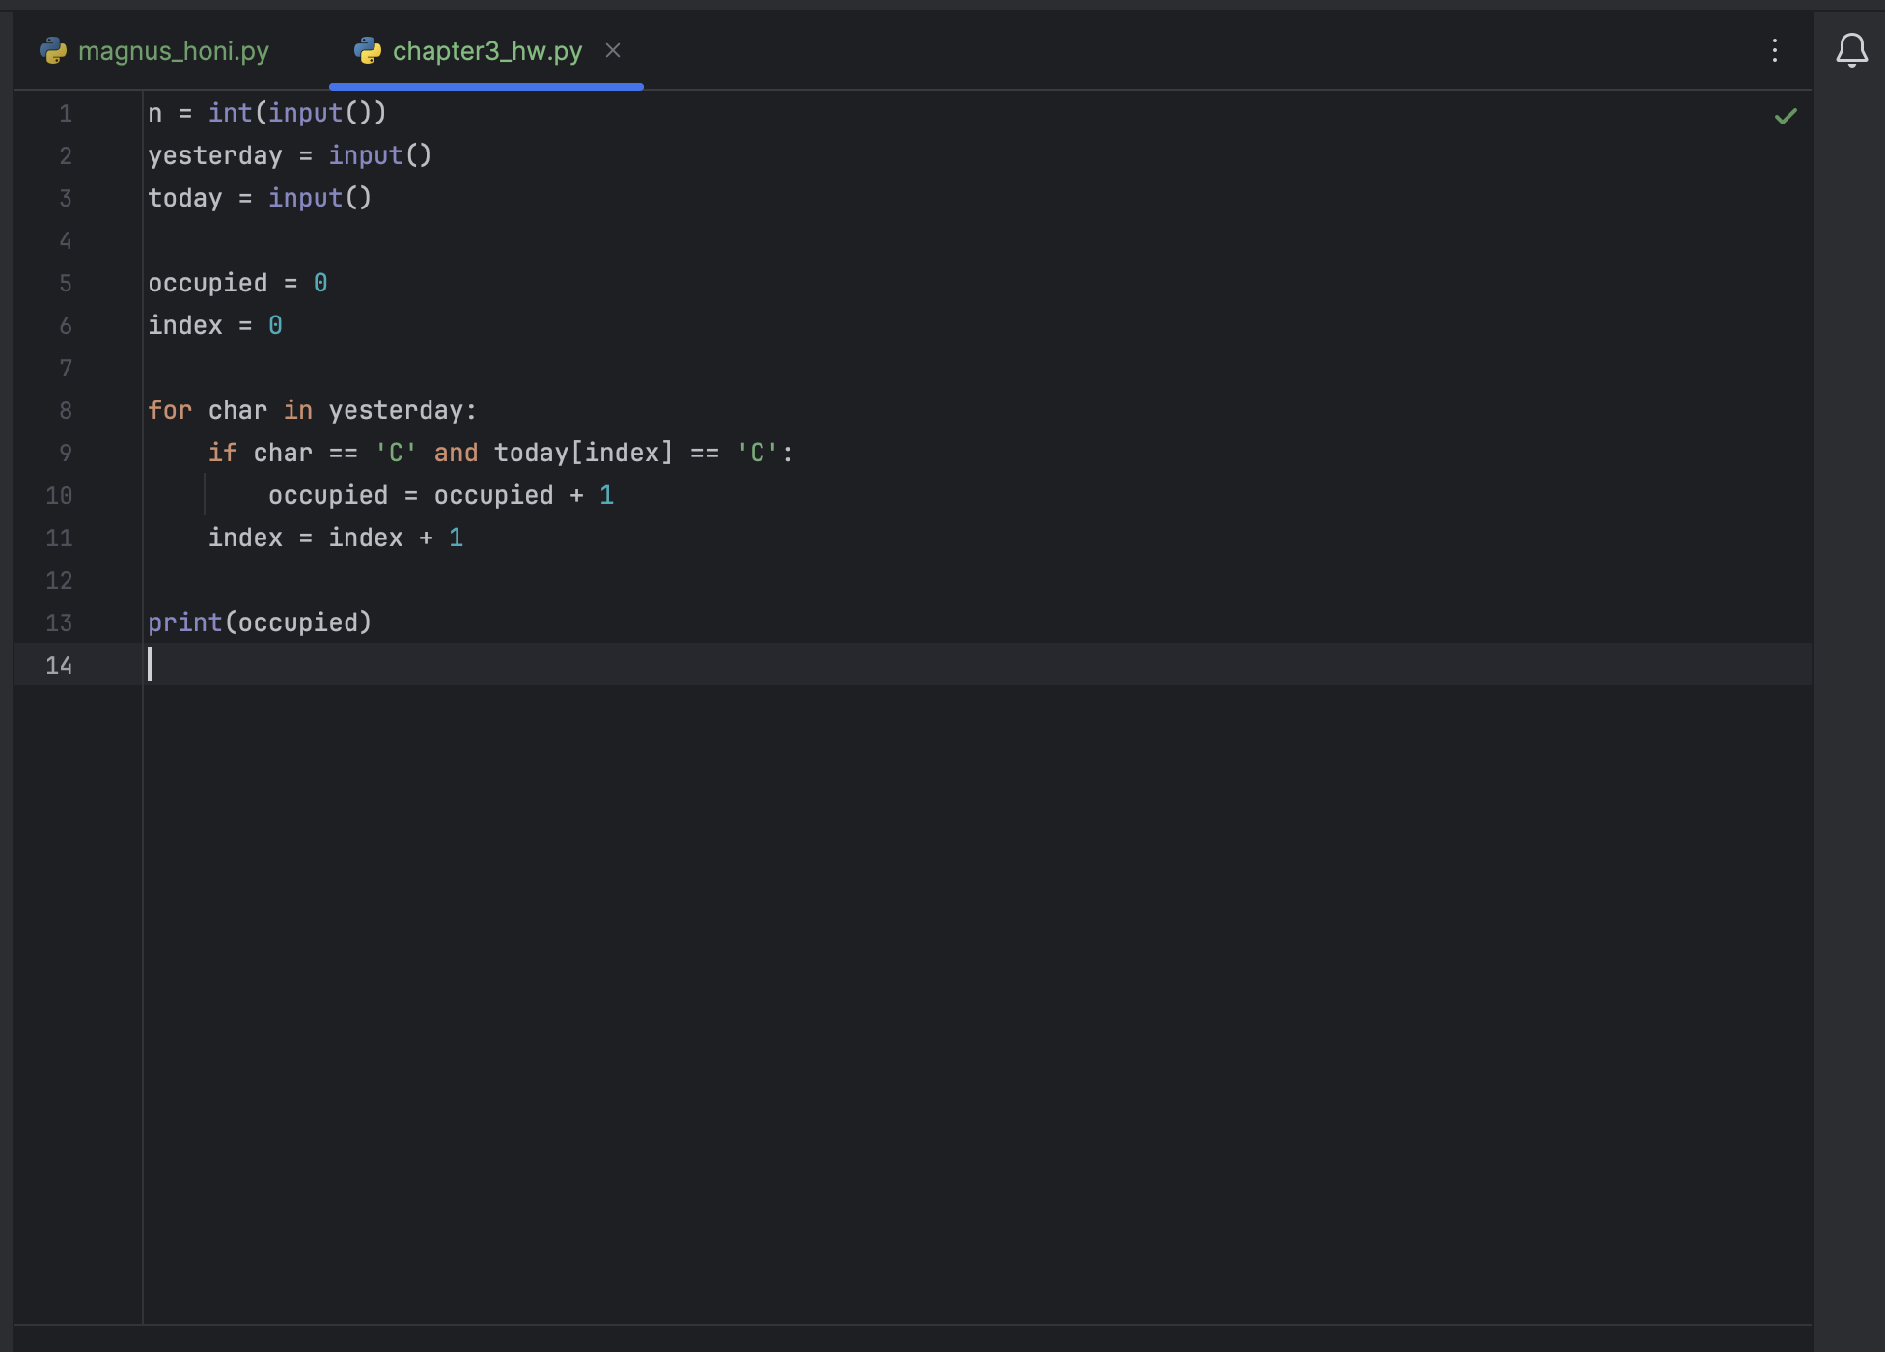The height and width of the screenshot is (1352, 1885).
Task: Click the Python icon on magnus_honi.py tab
Action: point(53,50)
